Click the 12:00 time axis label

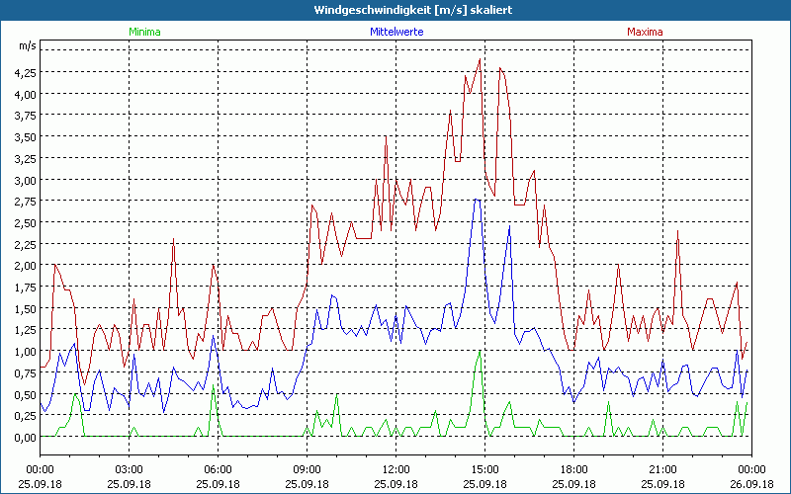(396, 470)
